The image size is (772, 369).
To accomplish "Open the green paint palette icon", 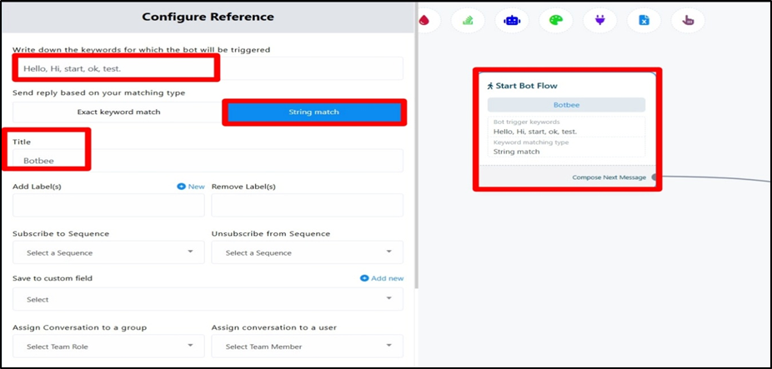I will coord(555,20).
